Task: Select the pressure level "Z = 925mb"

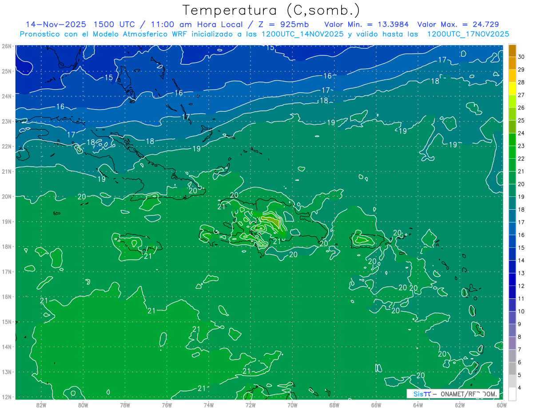Action: pyautogui.click(x=283, y=24)
